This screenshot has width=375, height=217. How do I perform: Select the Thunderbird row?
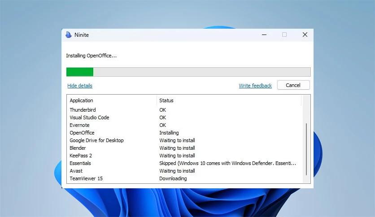[184, 110]
